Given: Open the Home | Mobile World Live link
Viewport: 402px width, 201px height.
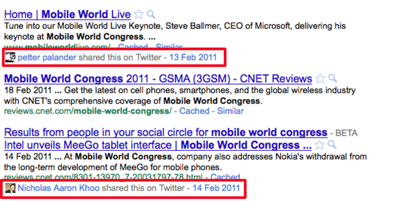Looking at the screenshot, I should click(x=67, y=14).
